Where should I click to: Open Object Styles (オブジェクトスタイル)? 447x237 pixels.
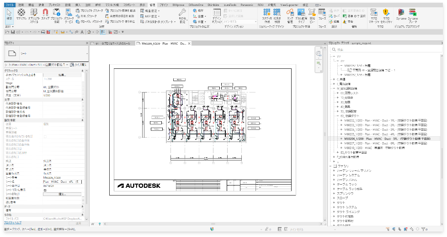pos(34,15)
